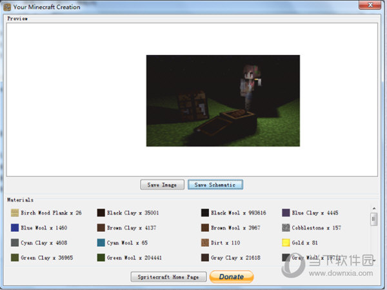Select the Gray Clay block icon
The height and width of the screenshot is (290, 387).
click(x=205, y=258)
